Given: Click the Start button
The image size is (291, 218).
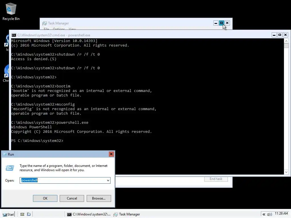Looking at the screenshot, I should click(x=8, y=214).
